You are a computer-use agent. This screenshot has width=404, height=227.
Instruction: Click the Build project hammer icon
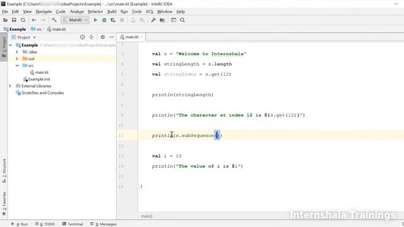54,20
